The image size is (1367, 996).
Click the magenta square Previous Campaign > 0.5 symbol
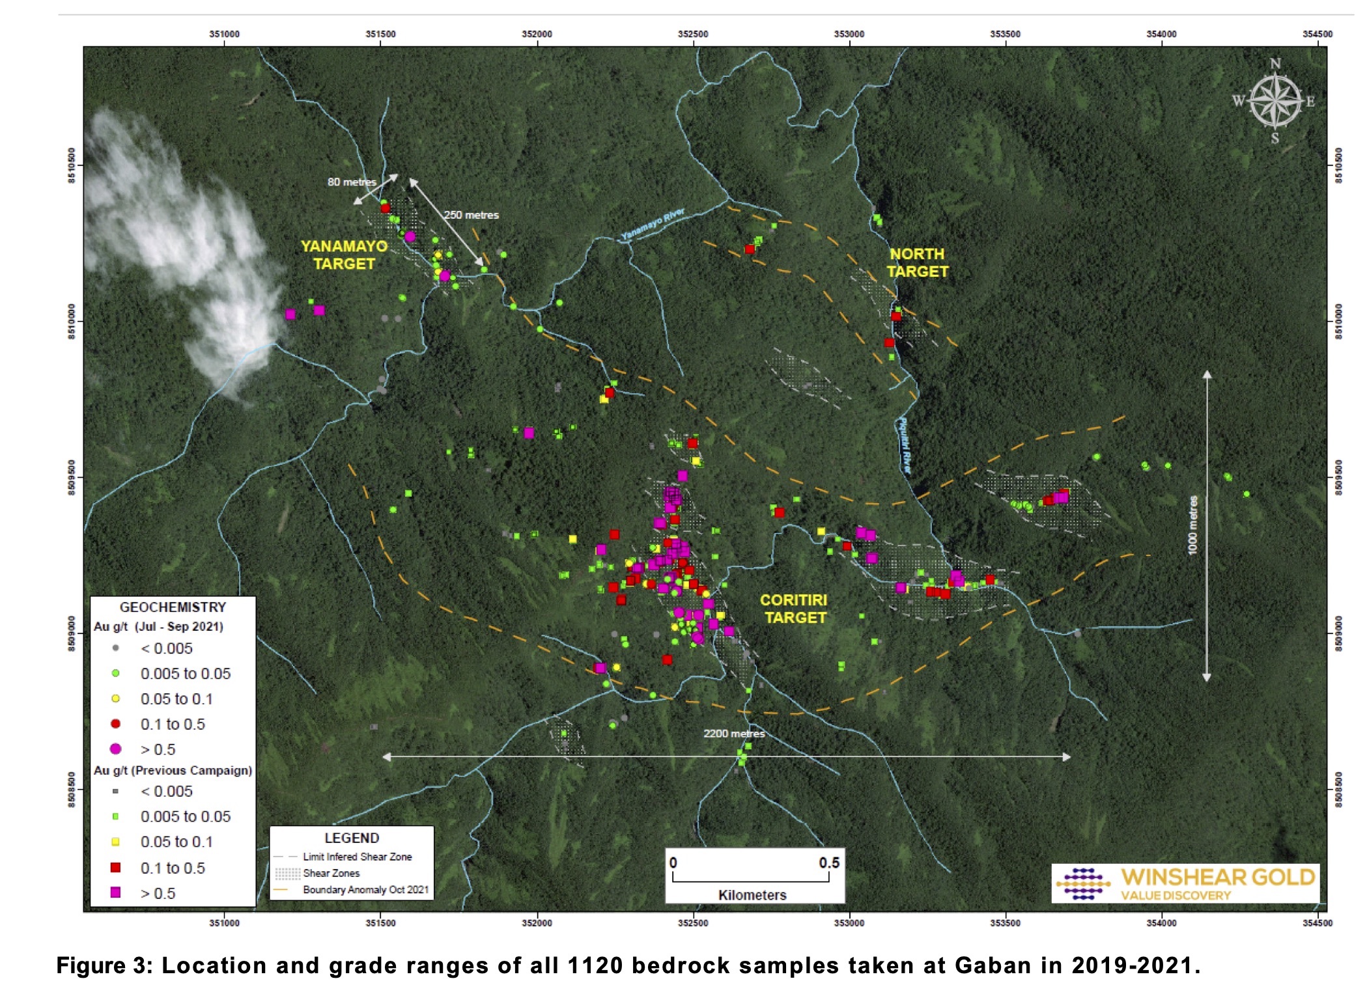116,892
